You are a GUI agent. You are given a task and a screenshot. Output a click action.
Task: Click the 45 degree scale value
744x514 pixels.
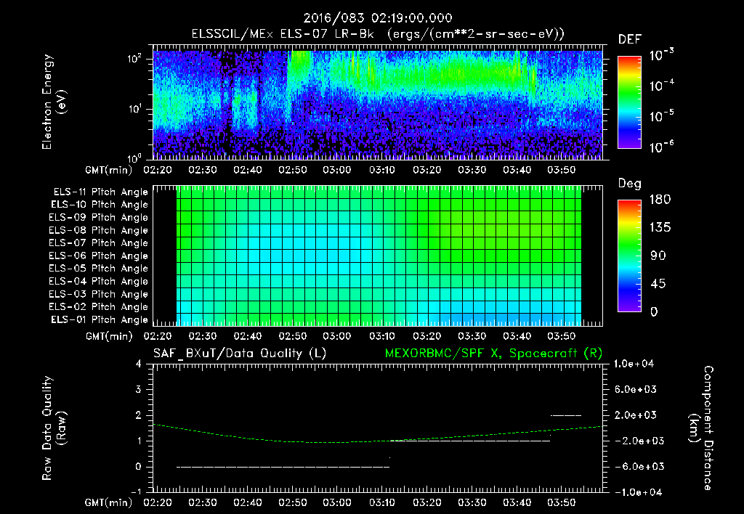pos(658,284)
